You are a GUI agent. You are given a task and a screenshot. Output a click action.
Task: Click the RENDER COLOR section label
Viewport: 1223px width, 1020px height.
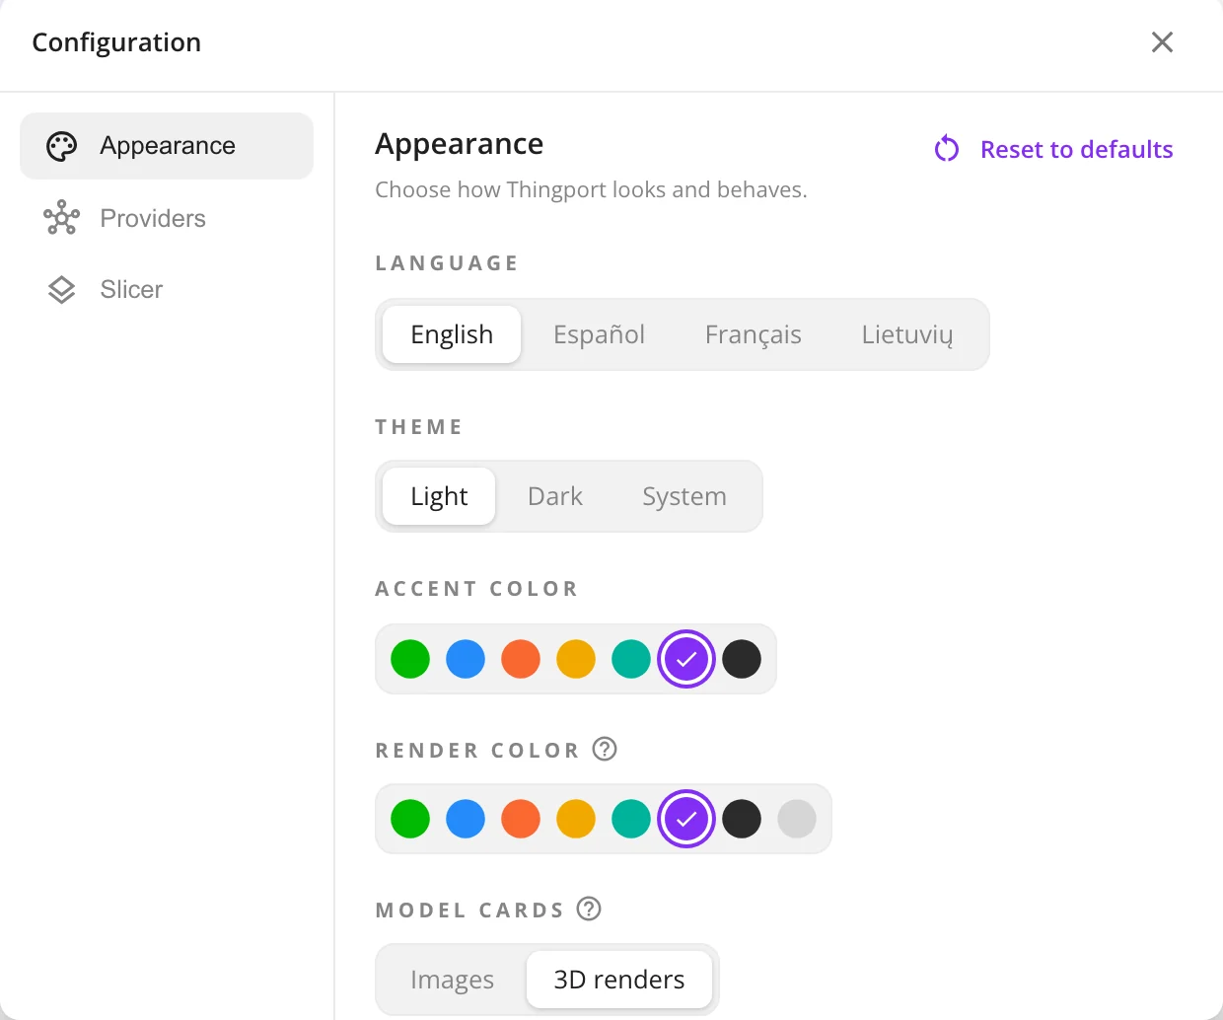pos(477,751)
